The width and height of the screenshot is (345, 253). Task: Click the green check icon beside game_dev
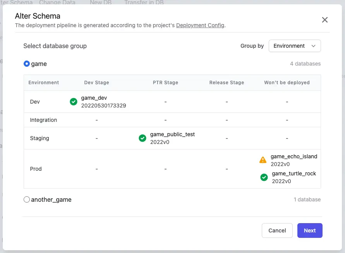(74, 102)
